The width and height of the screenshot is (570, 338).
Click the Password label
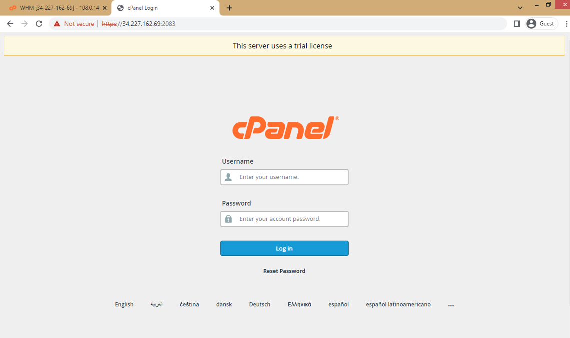tap(236, 203)
